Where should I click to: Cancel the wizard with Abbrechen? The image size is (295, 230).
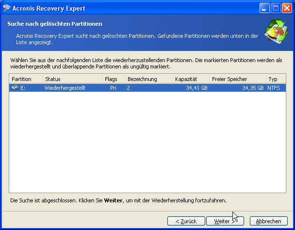(268, 221)
